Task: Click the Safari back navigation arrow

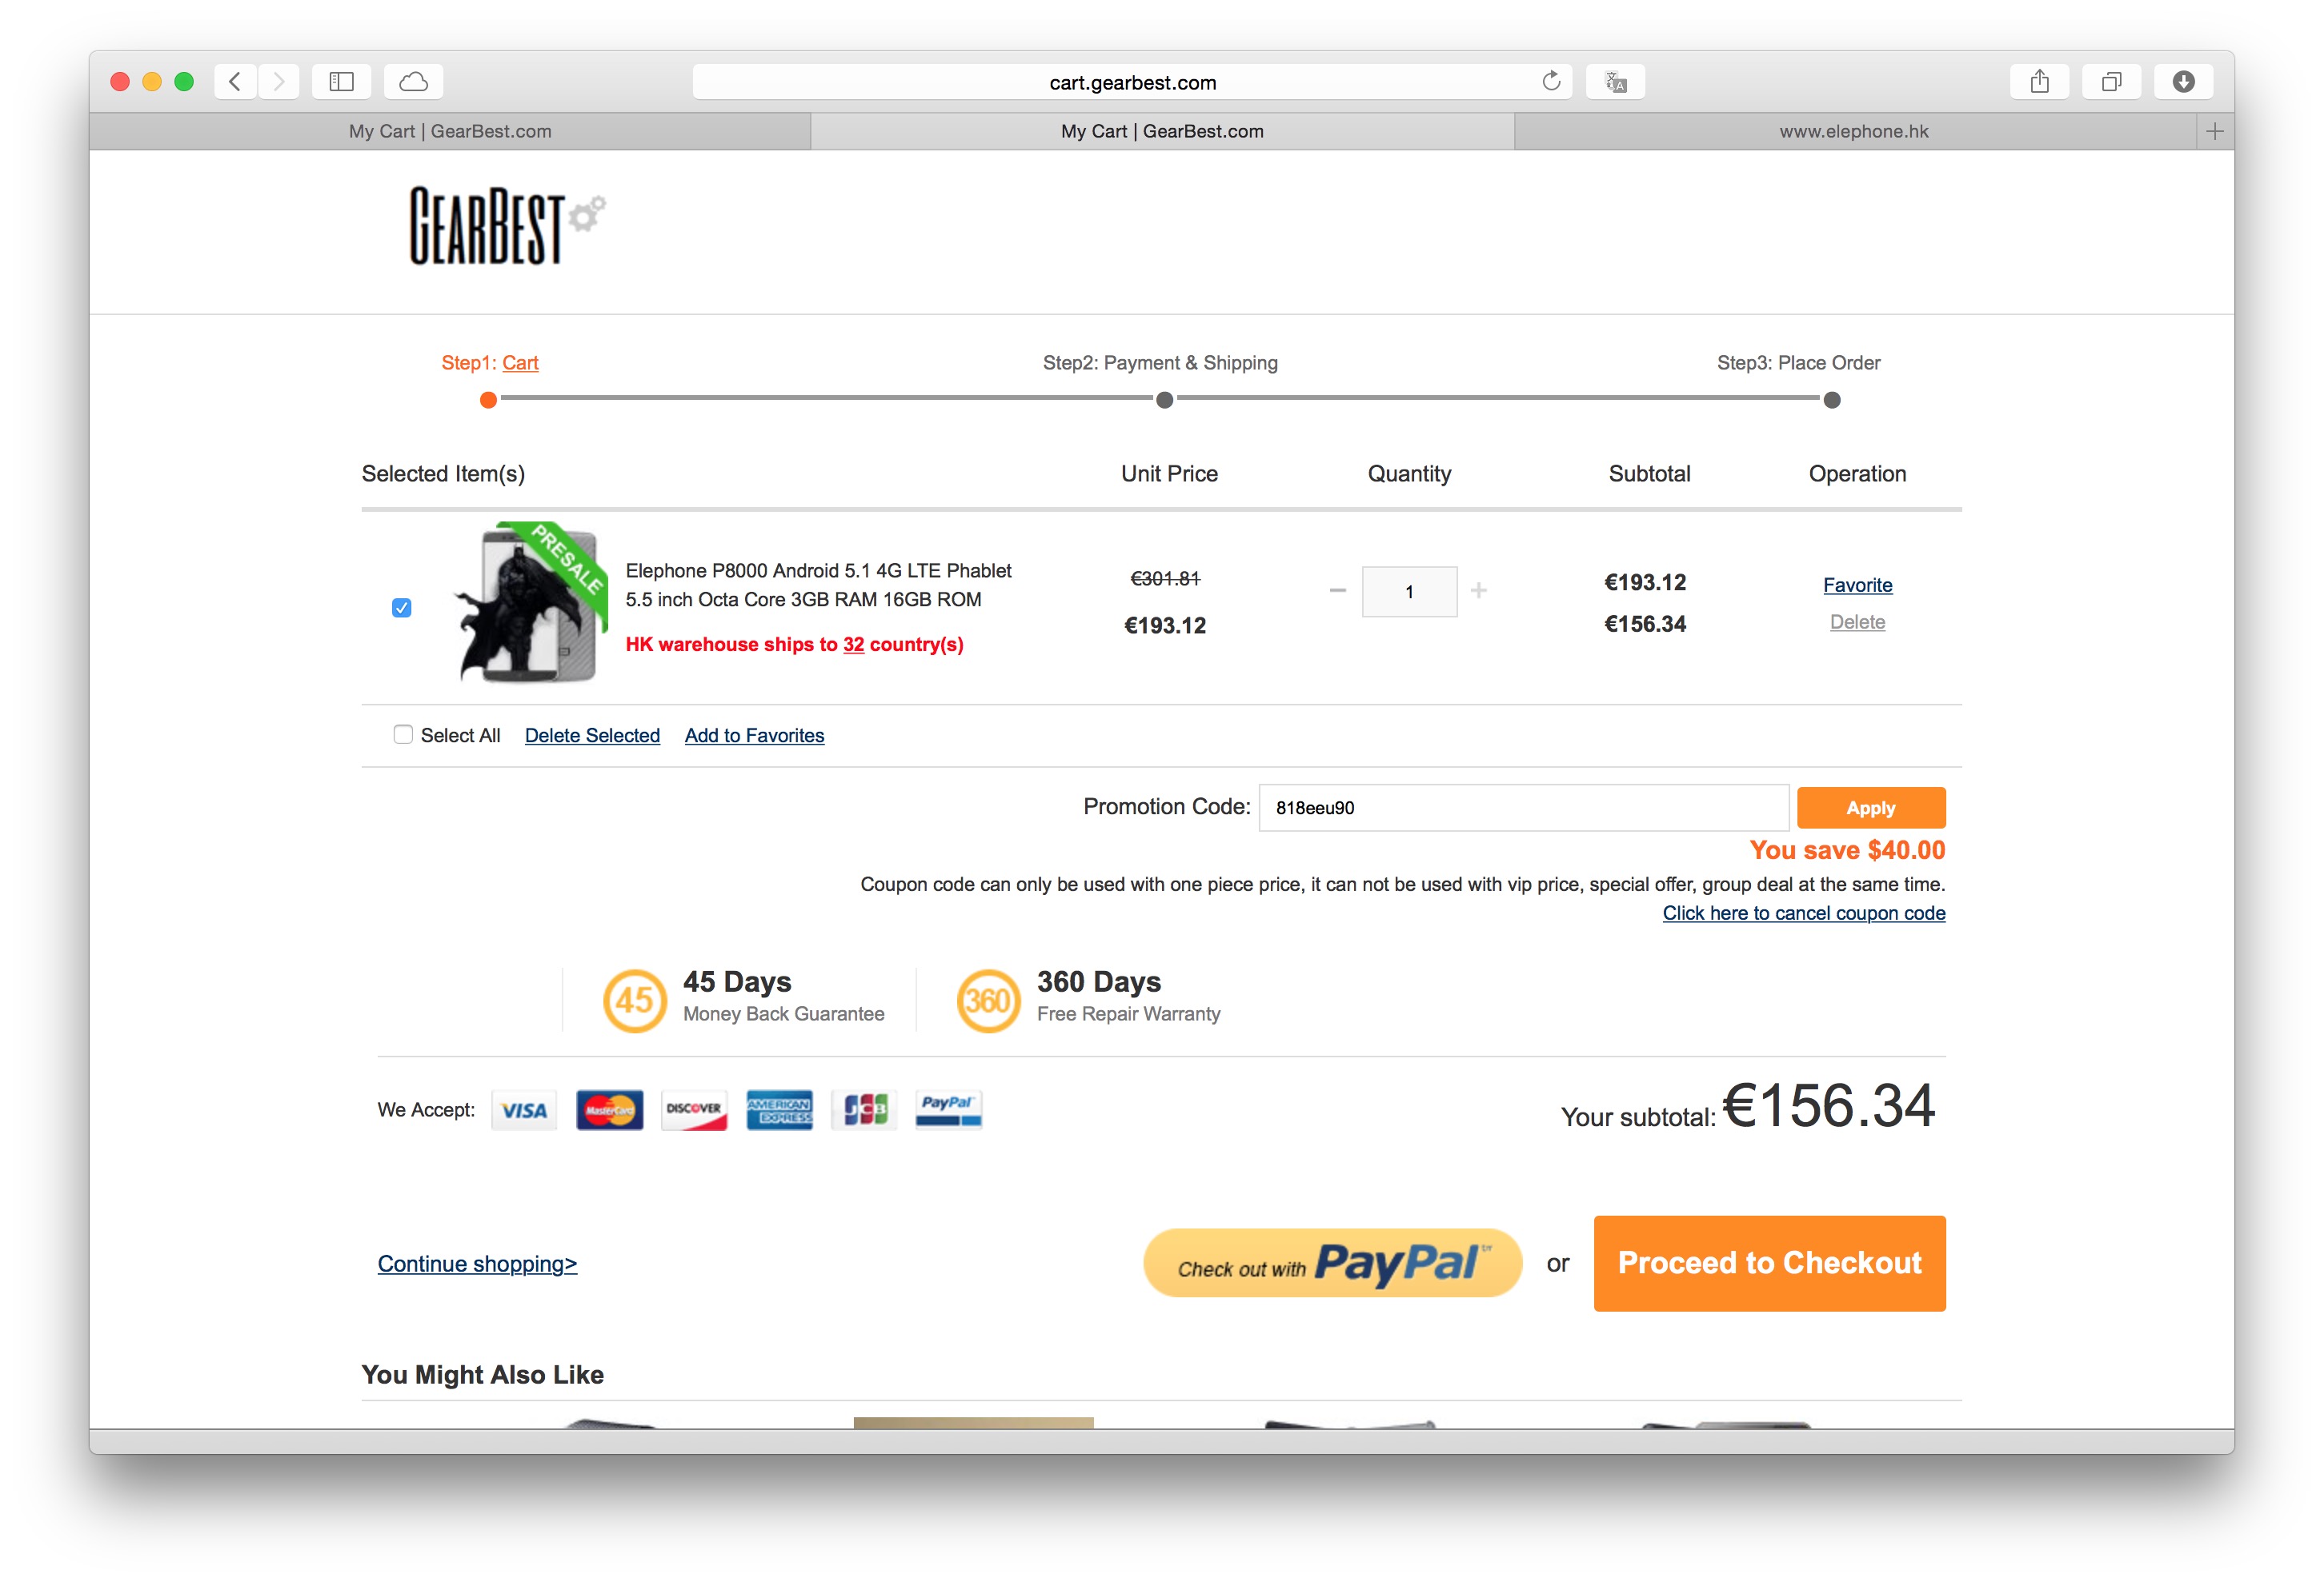Action: pos(235,81)
